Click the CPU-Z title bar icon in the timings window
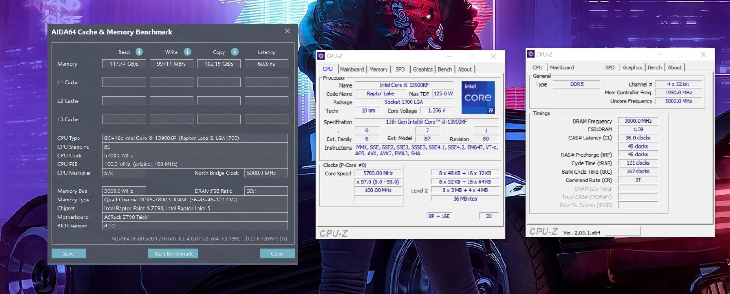The height and width of the screenshot is (294, 730). (x=531, y=54)
